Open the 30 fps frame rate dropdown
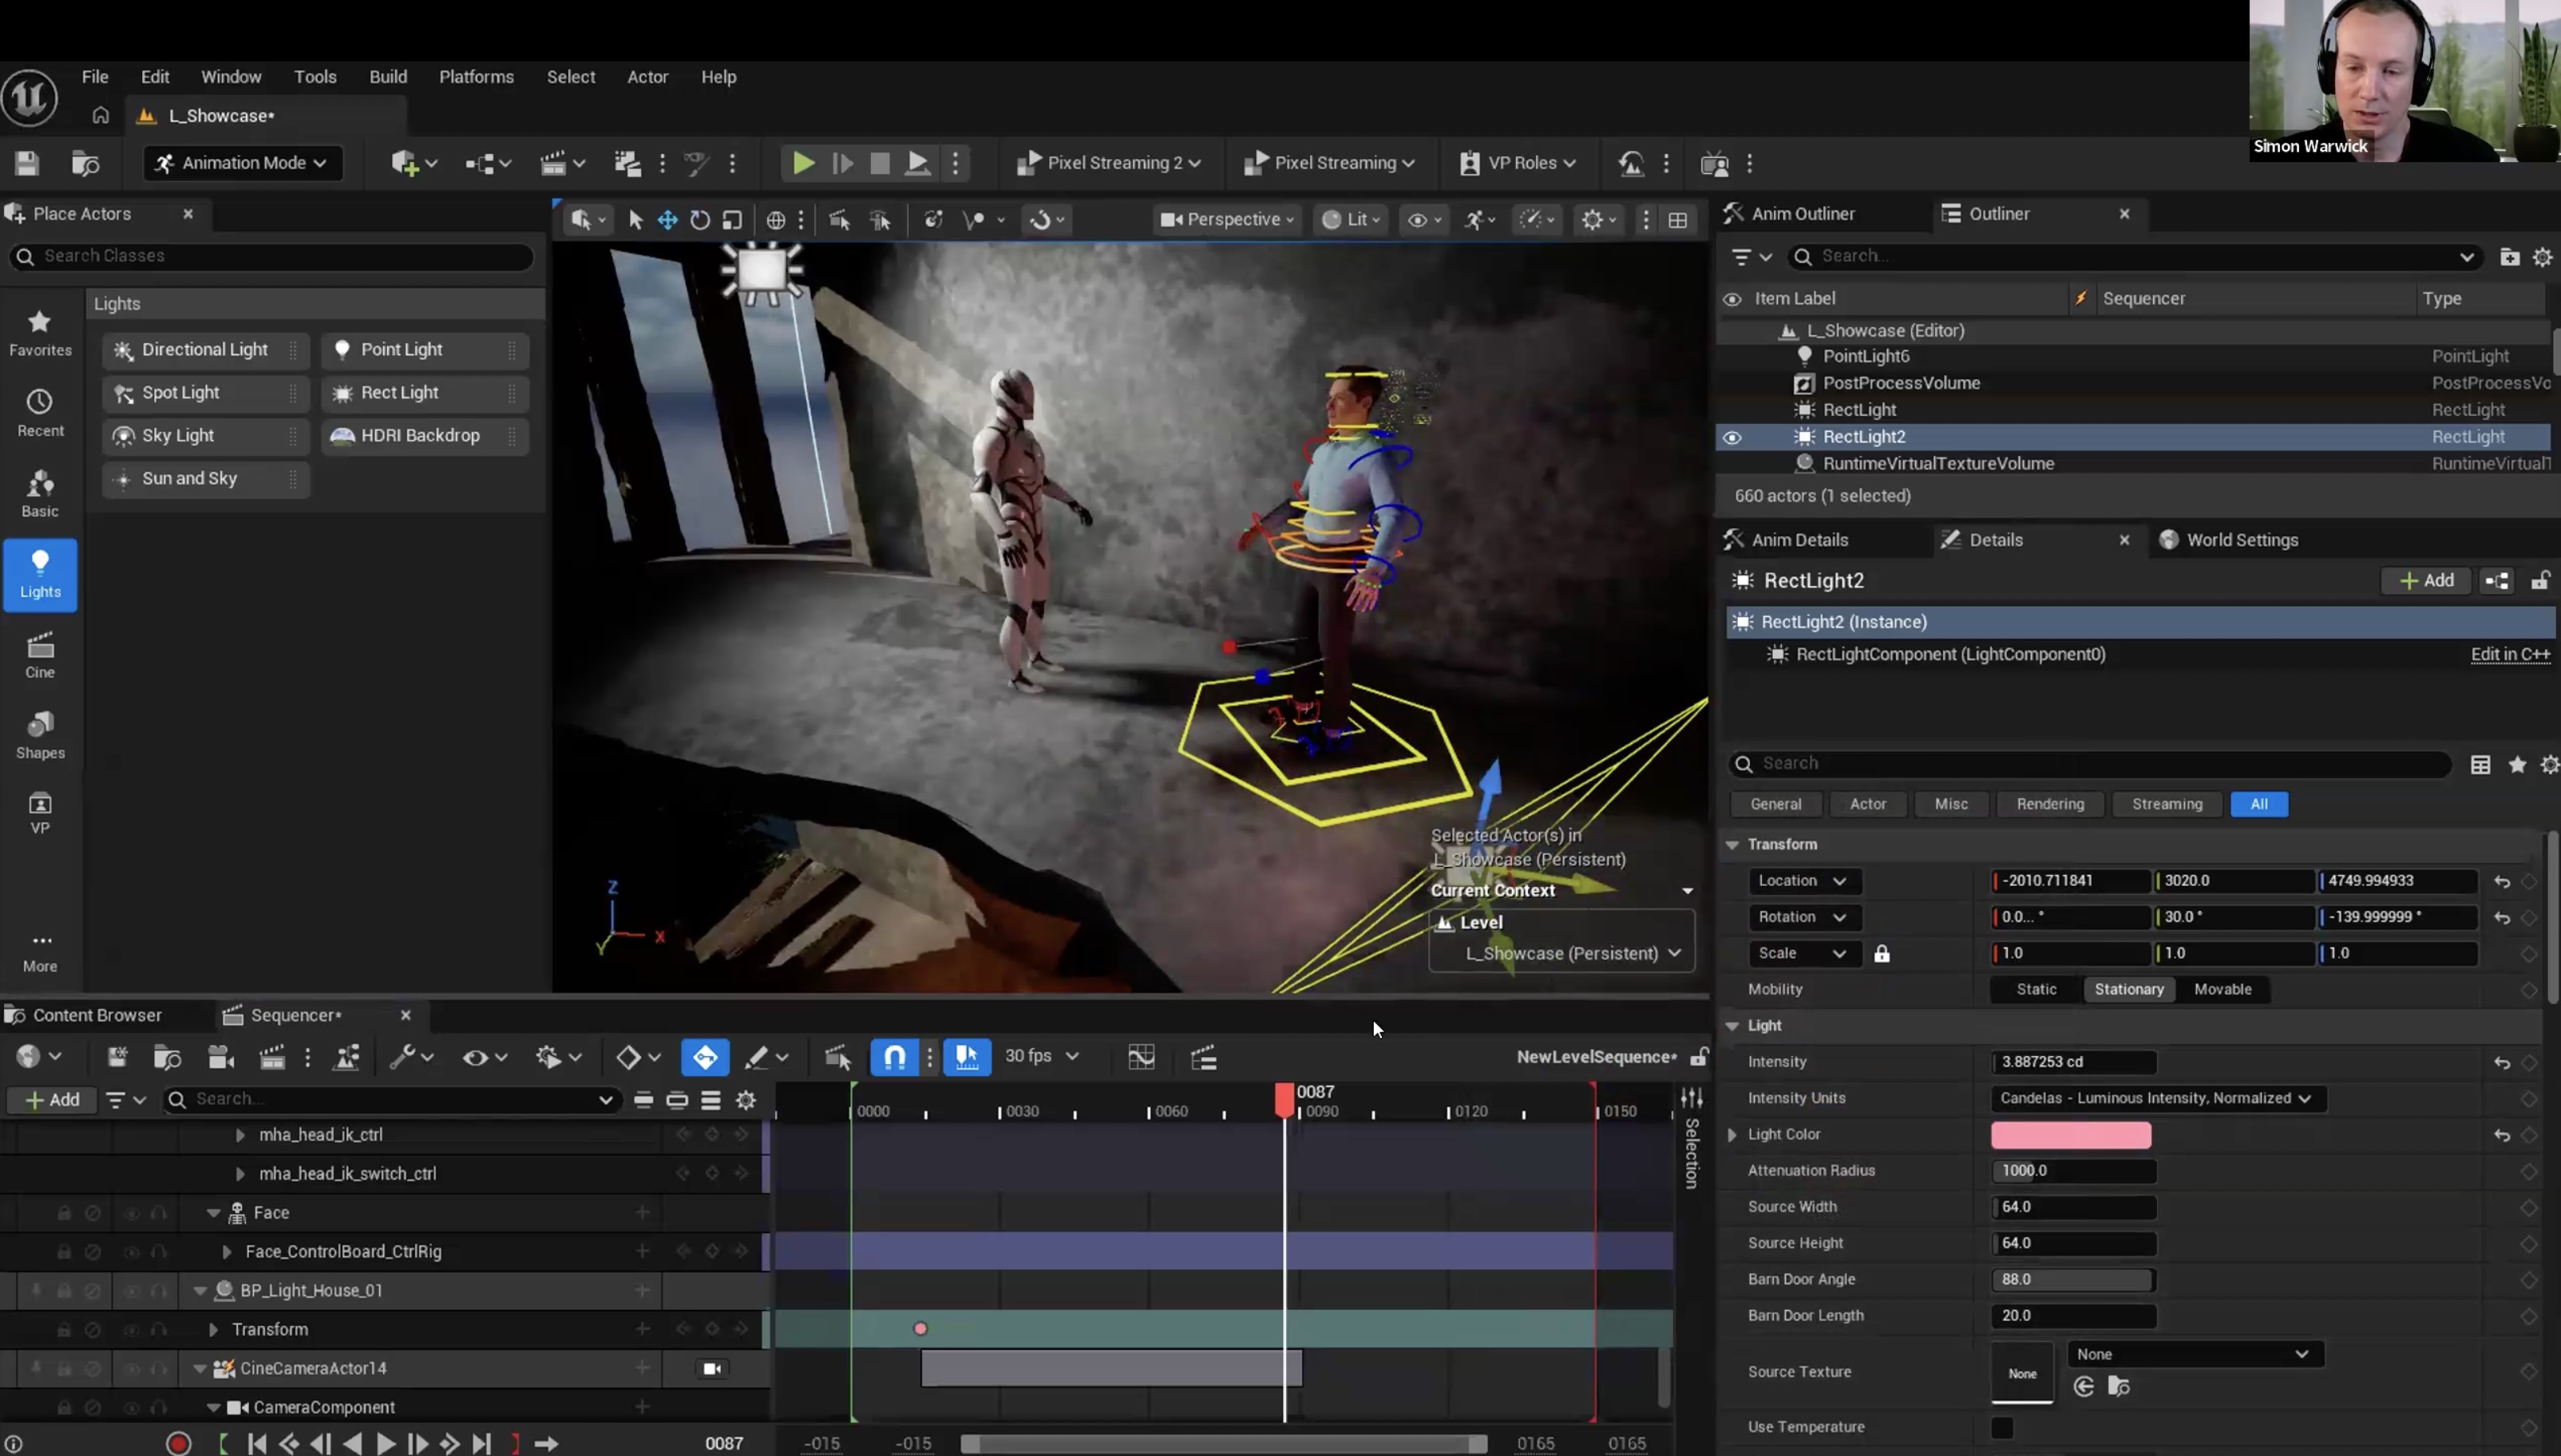Viewport: 2561px width, 1456px height. point(1042,1056)
